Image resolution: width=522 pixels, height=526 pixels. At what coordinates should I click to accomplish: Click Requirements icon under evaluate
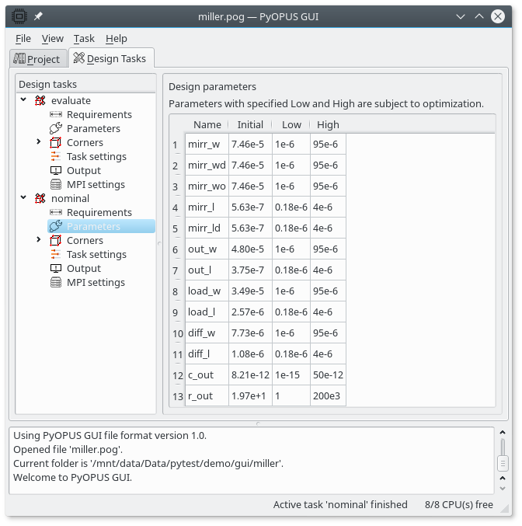[x=55, y=115]
